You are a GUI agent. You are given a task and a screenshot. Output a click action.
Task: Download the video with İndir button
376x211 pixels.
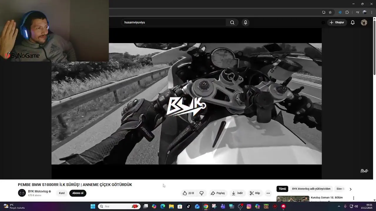coord(237,193)
